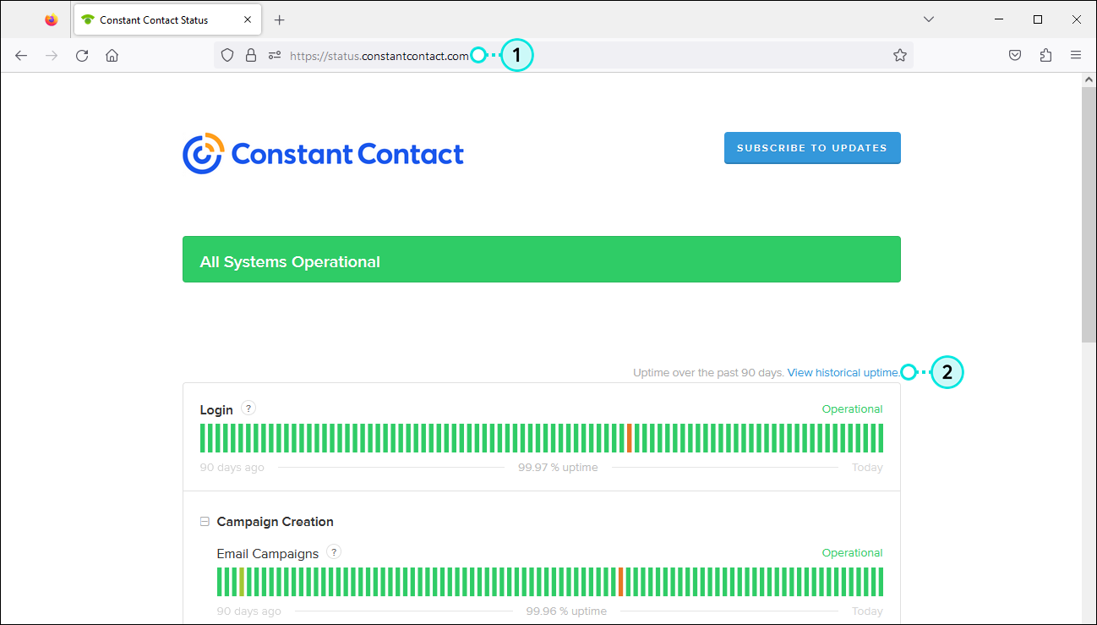The width and height of the screenshot is (1097, 625).
Task: Bookmark this page with the star
Action: click(x=900, y=55)
